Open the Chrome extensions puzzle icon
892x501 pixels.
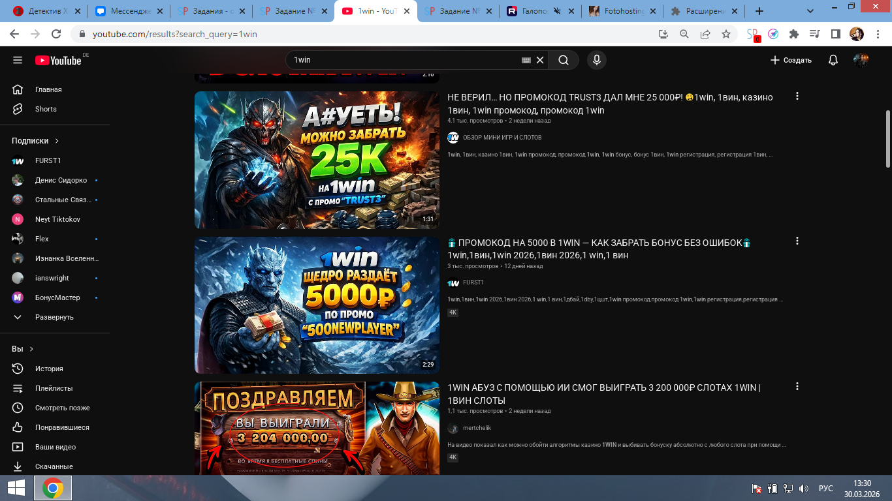click(794, 34)
